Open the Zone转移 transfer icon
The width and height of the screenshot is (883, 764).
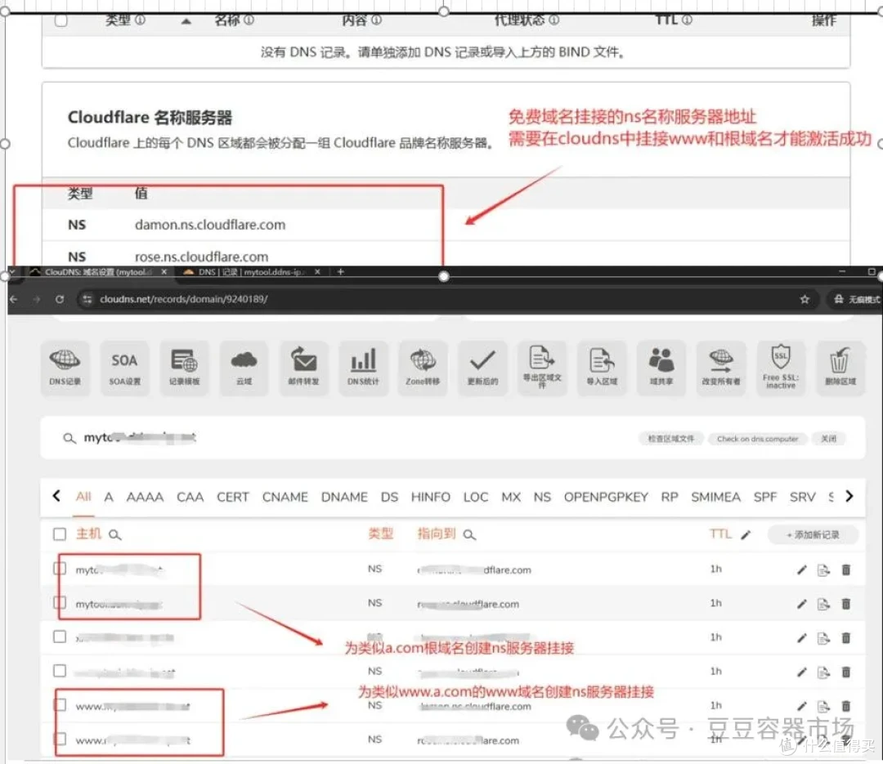point(423,368)
